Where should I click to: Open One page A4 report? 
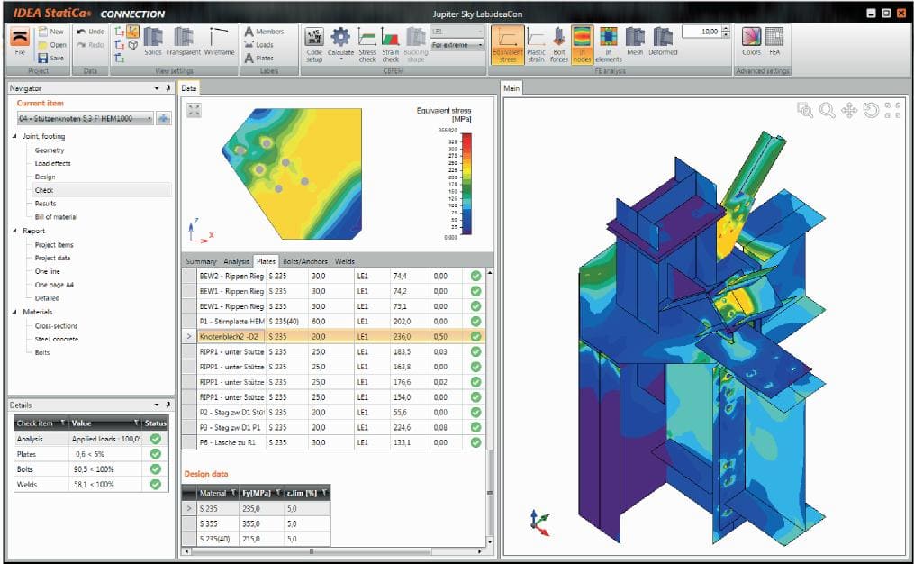point(54,286)
